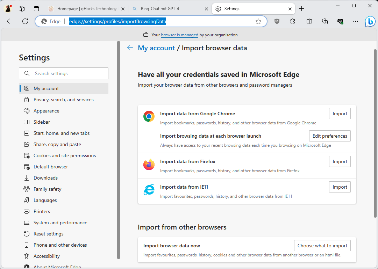
Task: Click the settings sidebar scrollbar
Action: (119, 151)
